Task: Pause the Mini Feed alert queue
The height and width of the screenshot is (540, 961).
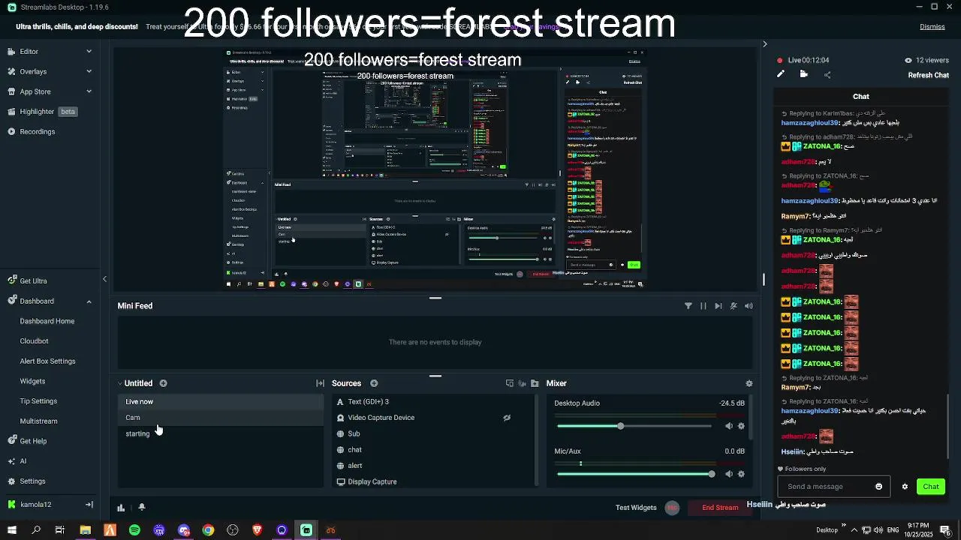Action: click(x=703, y=306)
